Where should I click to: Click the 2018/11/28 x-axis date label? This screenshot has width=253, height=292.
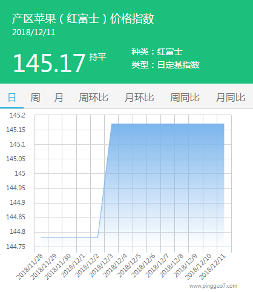click(x=30, y=267)
